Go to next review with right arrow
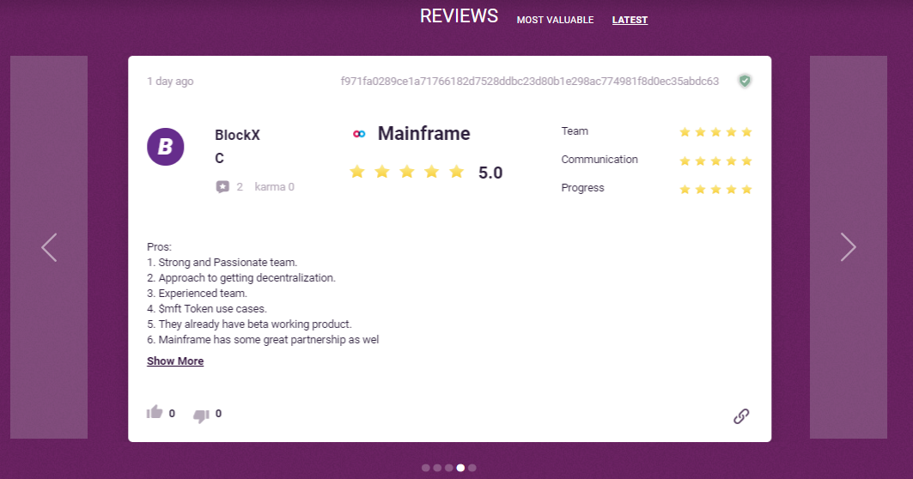The image size is (913, 479). coord(849,247)
